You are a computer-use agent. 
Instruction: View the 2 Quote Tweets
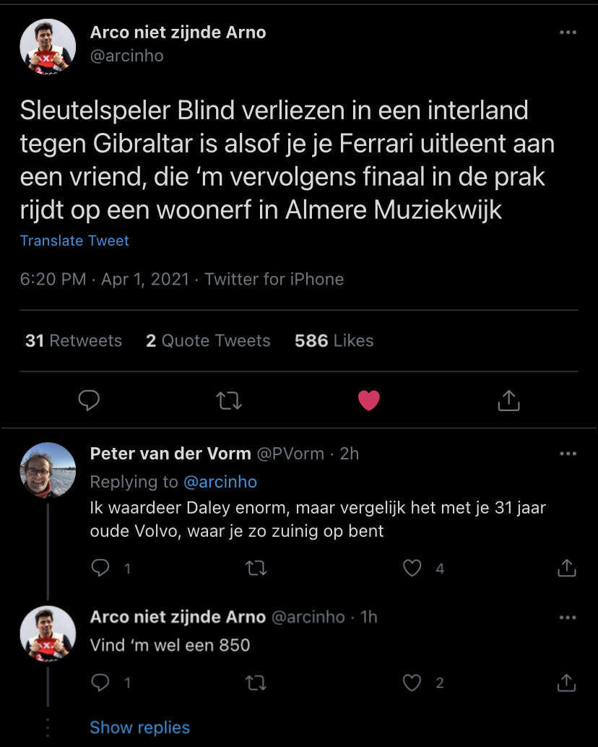coord(208,340)
